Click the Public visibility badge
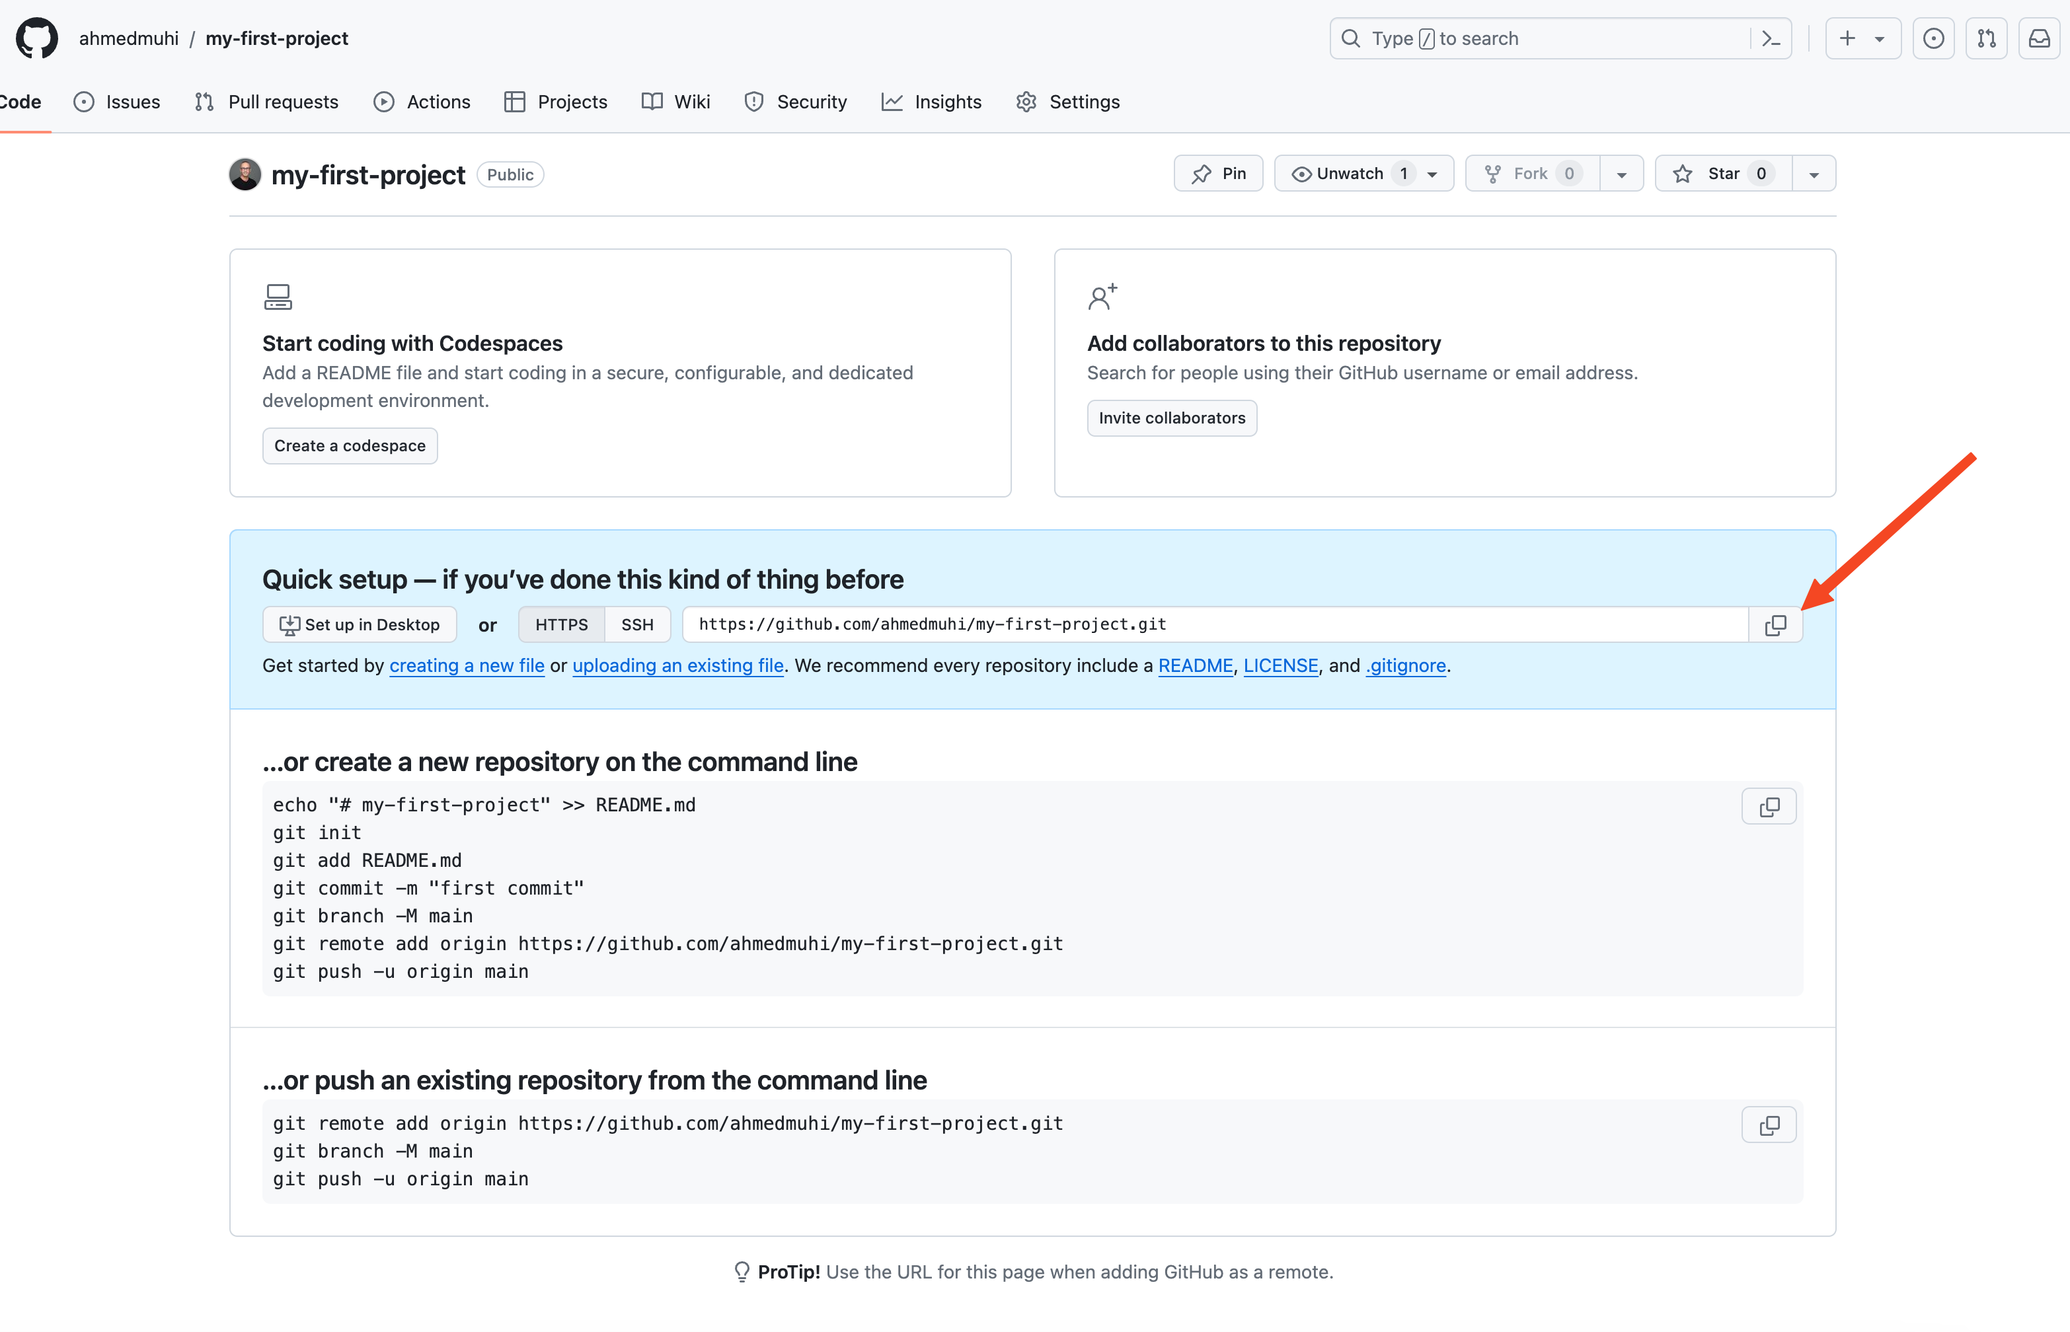Viewport: 2070px width, 1332px height. pyautogui.click(x=510, y=174)
